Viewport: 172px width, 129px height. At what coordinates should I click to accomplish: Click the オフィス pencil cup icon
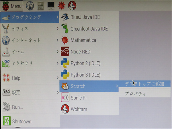coord(6,29)
